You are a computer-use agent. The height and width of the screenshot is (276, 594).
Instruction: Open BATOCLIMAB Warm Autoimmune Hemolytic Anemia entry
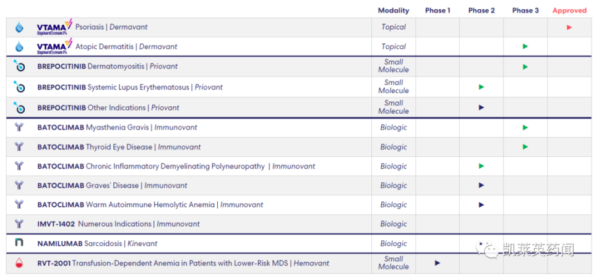click(150, 205)
